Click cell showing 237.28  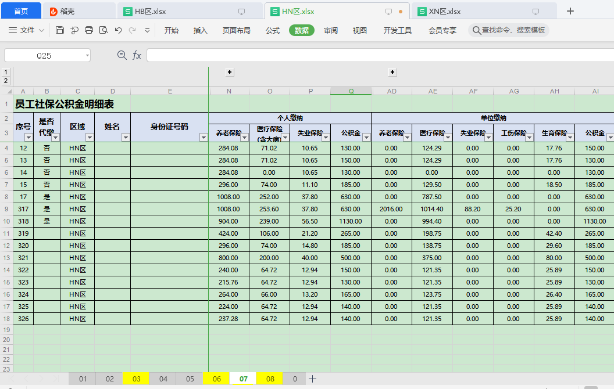[x=229, y=319]
